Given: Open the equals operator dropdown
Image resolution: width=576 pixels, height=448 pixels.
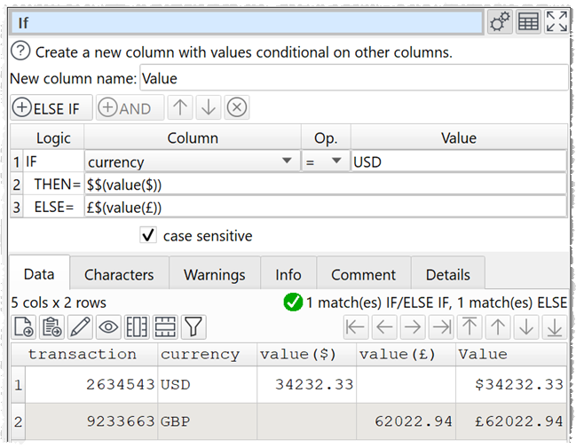Looking at the screenshot, I should pos(336,162).
